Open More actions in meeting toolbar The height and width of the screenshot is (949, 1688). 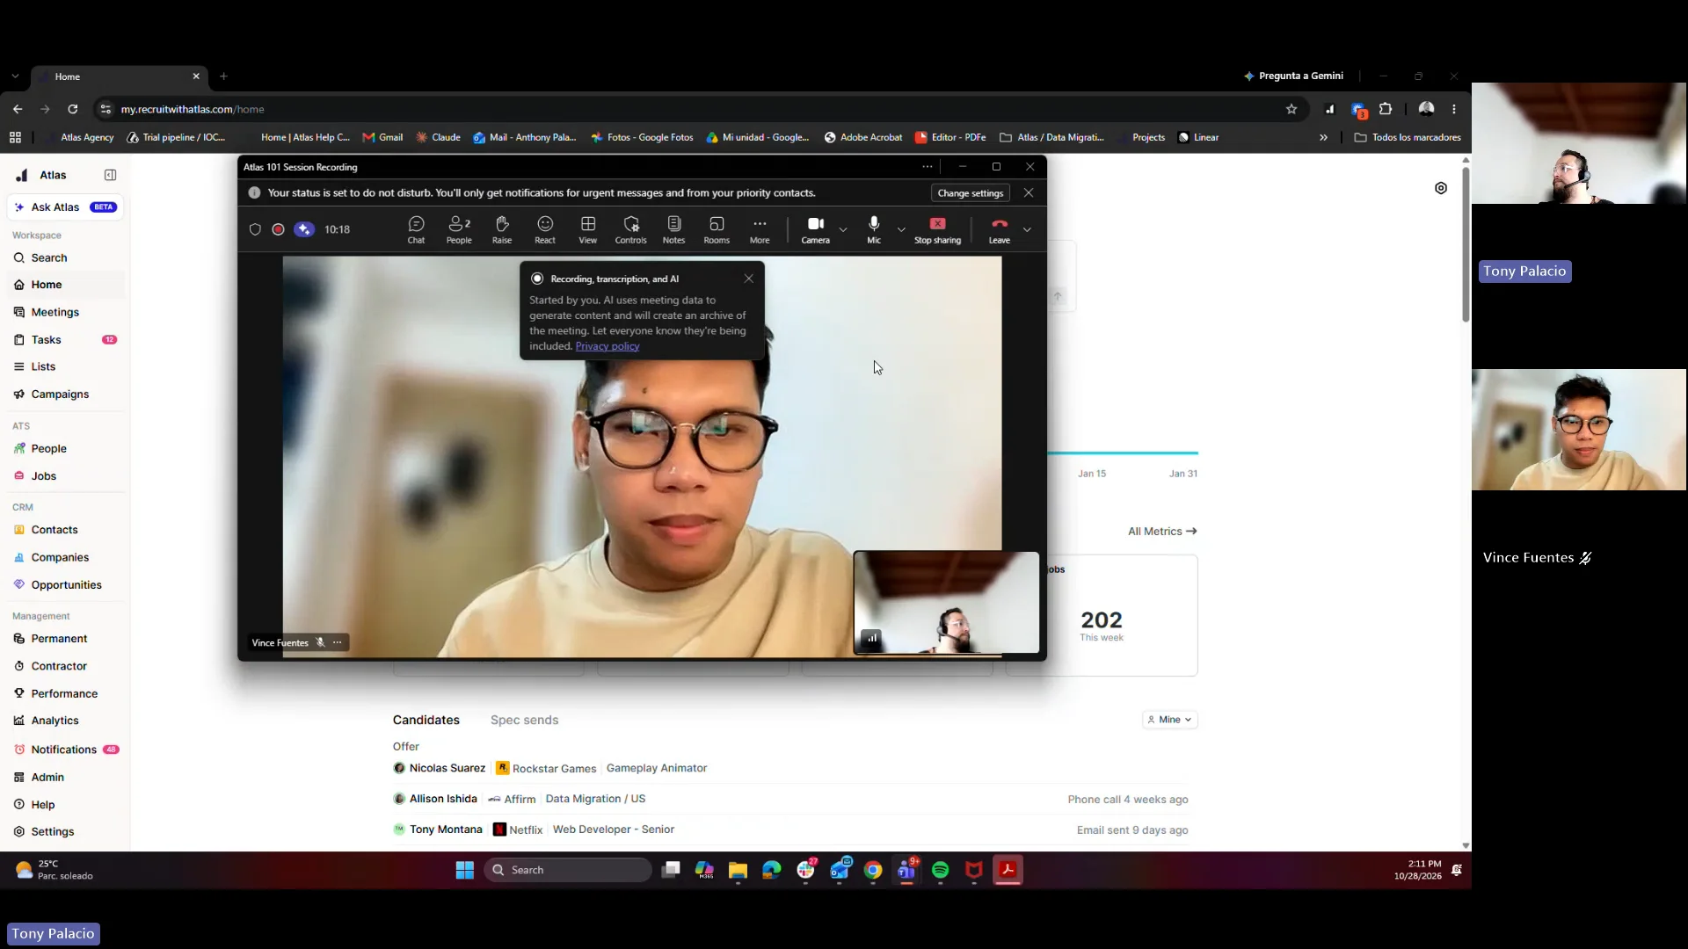tap(760, 229)
